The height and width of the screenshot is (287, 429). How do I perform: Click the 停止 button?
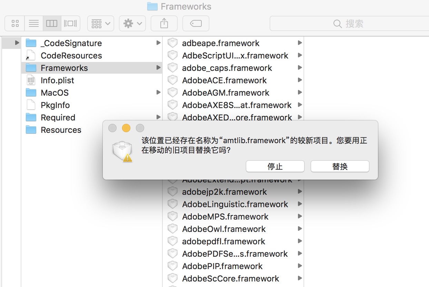click(x=275, y=166)
